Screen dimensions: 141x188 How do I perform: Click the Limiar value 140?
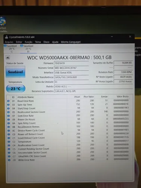click(106, 111)
